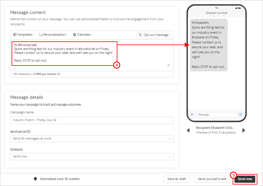263x186 pixels.
Task: Show the next recipient with the right arrow
Action: [244, 130]
